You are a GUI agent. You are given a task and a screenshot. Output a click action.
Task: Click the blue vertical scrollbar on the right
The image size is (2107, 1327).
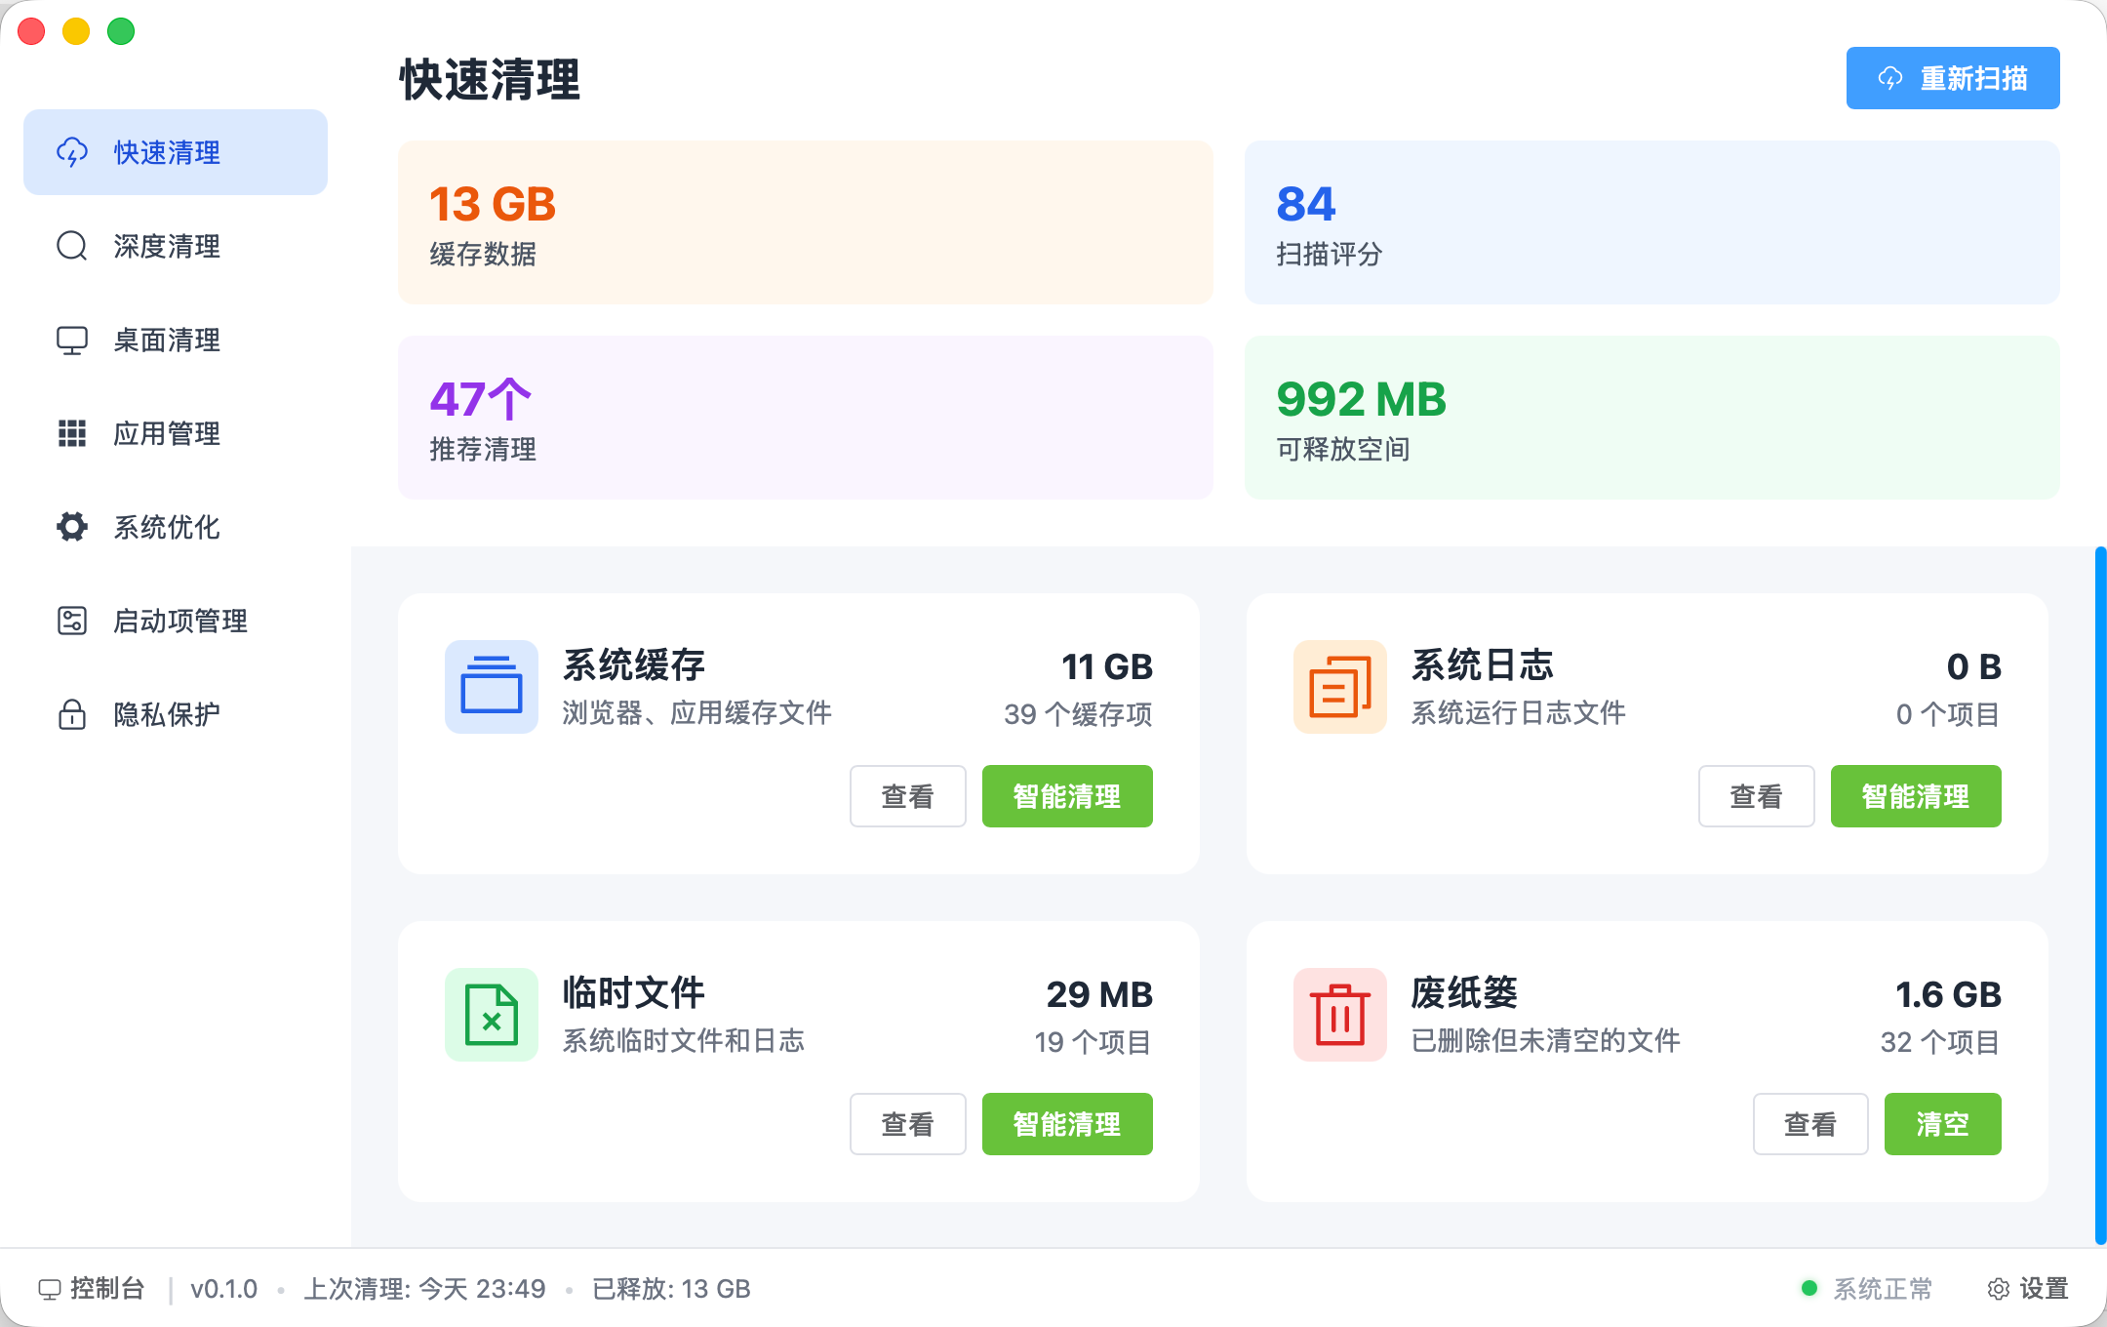tap(2099, 896)
